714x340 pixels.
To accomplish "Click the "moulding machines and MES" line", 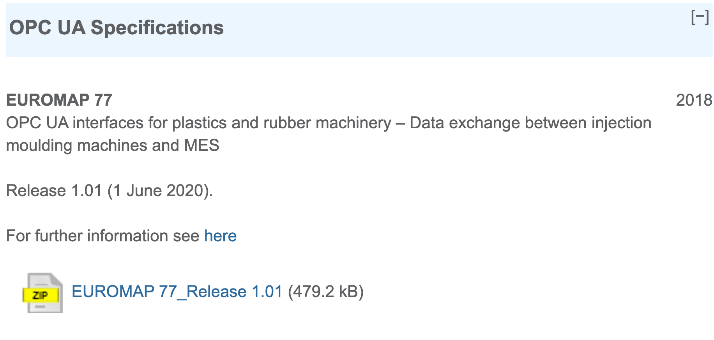I will click(x=113, y=145).
